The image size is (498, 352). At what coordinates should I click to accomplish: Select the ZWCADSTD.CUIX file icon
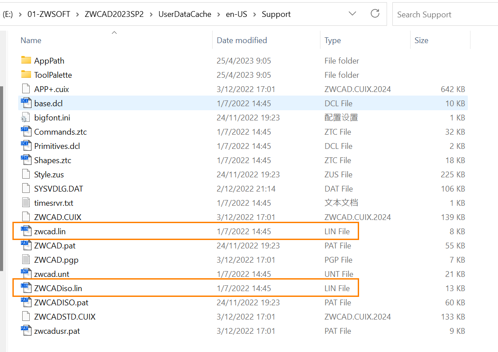(x=26, y=316)
